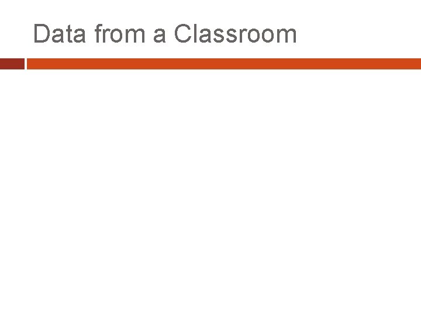The image size is (421, 315).
Task: Click the bottom right corner of the slide
Action: coord(415,309)
